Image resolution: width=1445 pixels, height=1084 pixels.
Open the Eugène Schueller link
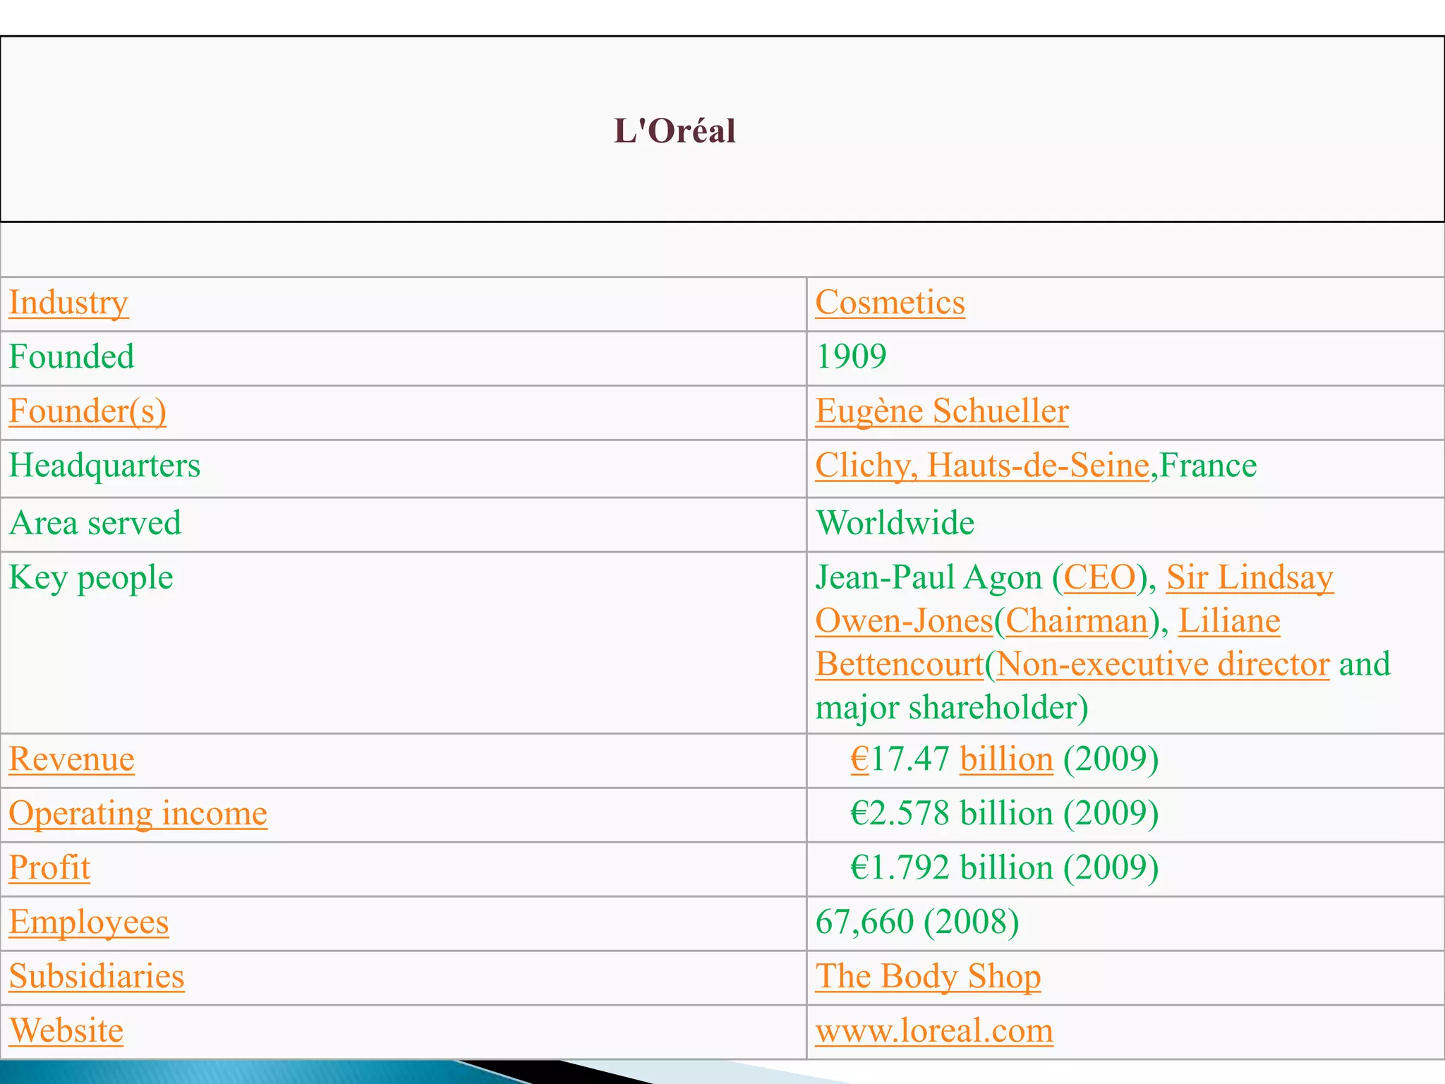click(942, 411)
